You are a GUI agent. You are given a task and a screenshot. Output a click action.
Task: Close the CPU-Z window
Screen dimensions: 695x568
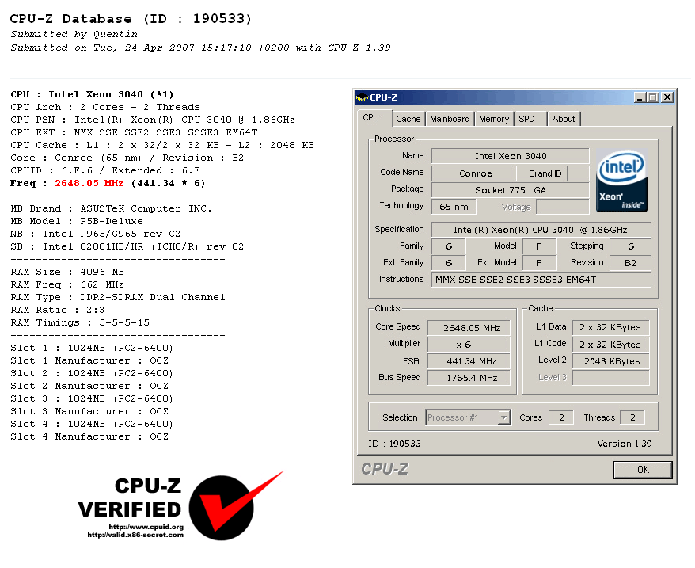667,97
